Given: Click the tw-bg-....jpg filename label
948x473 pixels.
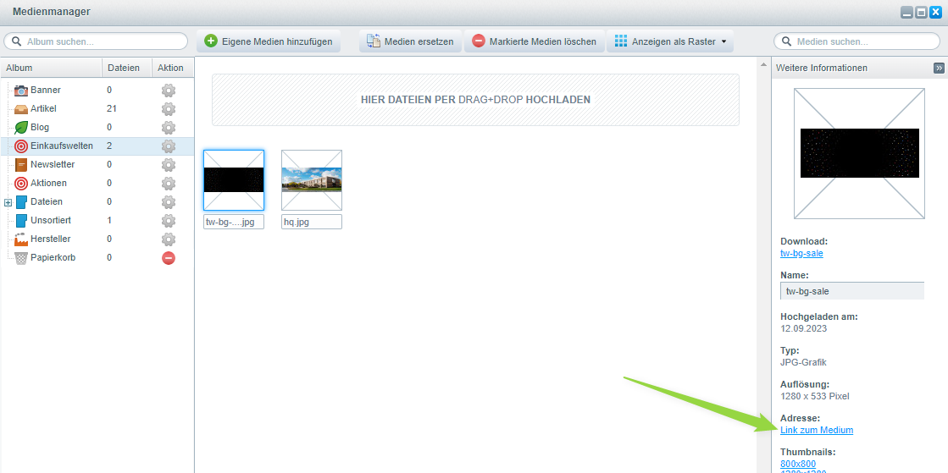Looking at the screenshot, I should [x=234, y=222].
